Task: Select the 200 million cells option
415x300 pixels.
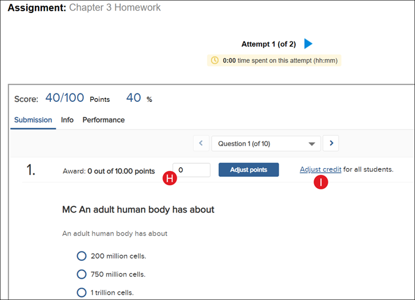Action: click(82, 256)
